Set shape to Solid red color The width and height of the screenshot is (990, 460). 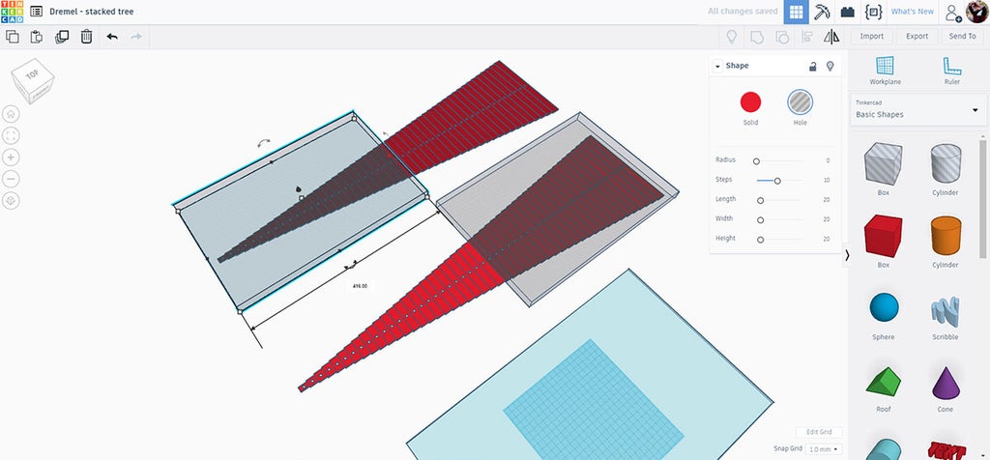[750, 101]
